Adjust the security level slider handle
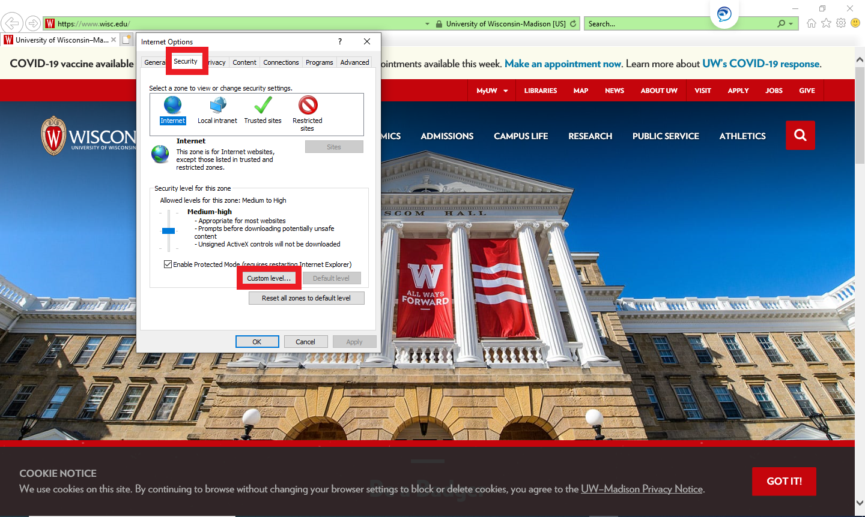The width and height of the screenshot is (865, 517). [168, 231]
